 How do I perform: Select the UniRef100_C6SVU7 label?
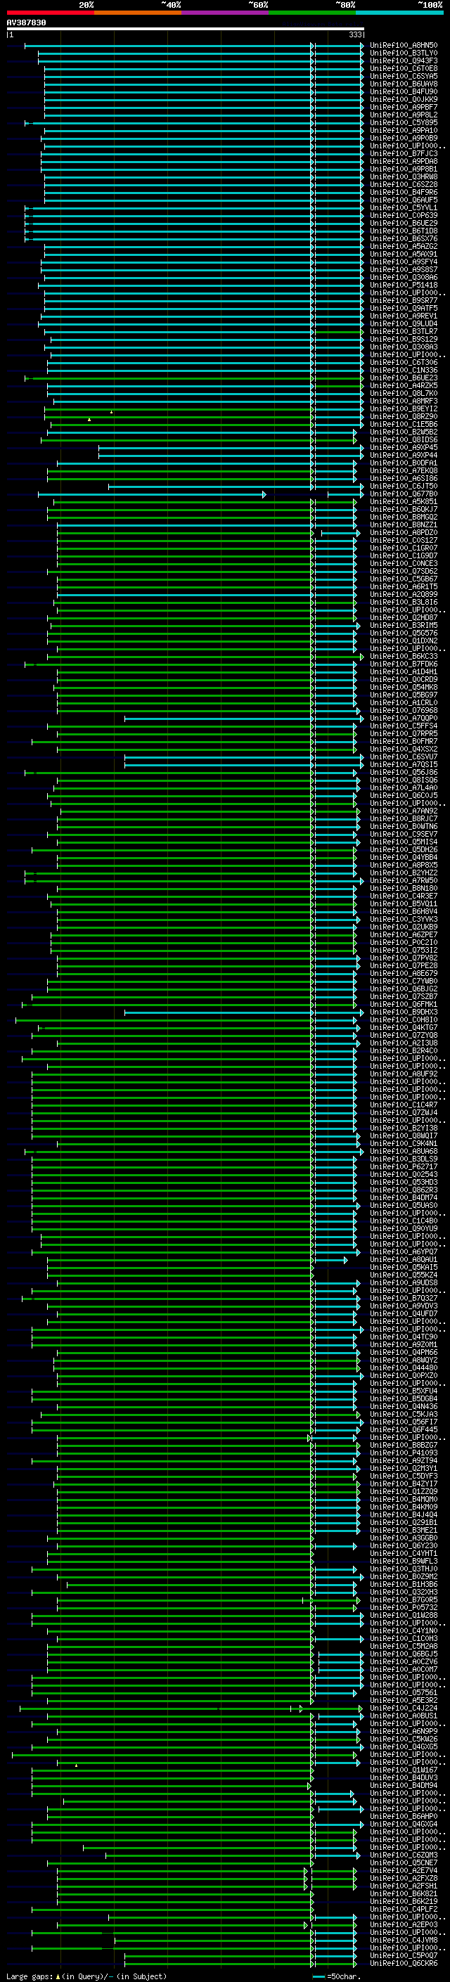404,757
